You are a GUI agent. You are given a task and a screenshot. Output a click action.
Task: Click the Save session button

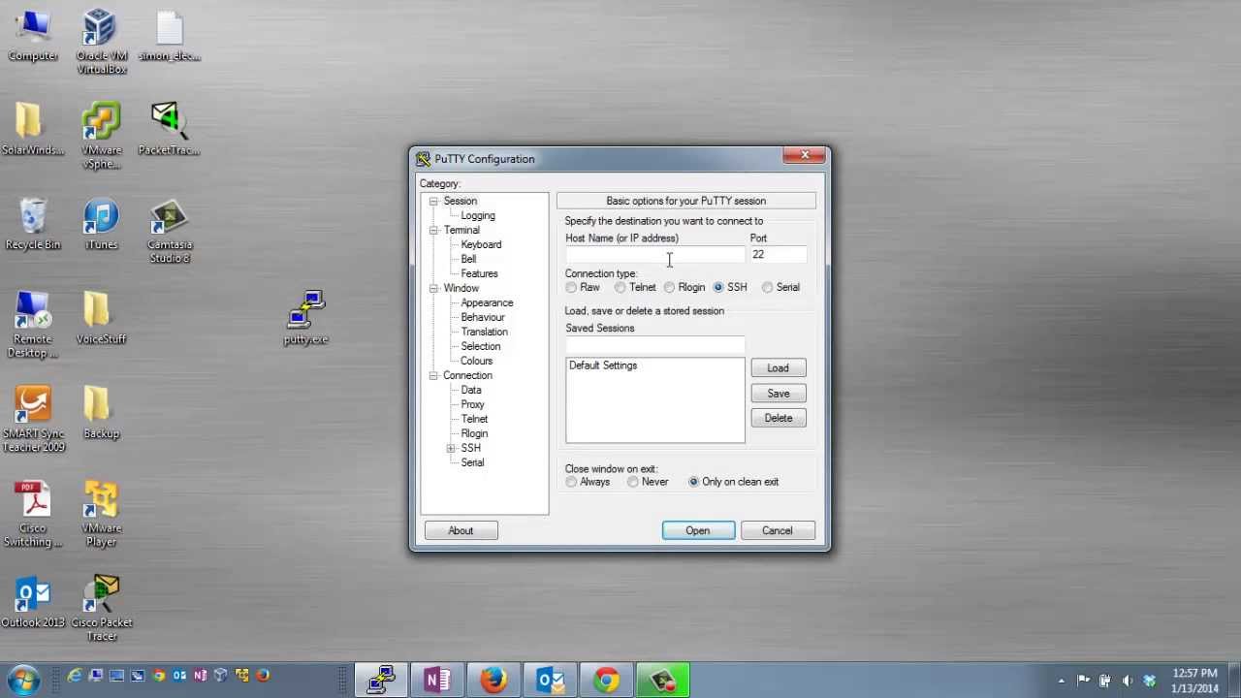click(x=779, y=394)
